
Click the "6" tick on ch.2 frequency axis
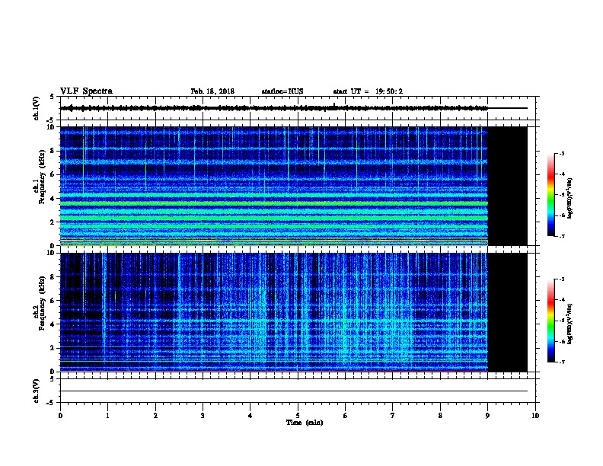coord(53,301)
